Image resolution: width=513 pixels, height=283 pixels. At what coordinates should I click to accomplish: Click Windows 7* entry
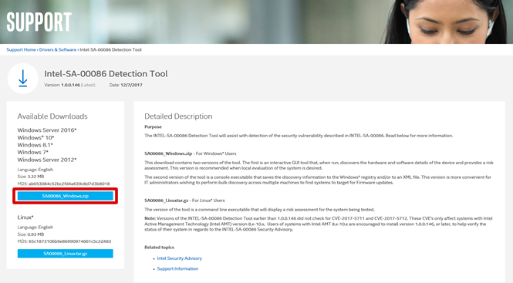(32, 153)
